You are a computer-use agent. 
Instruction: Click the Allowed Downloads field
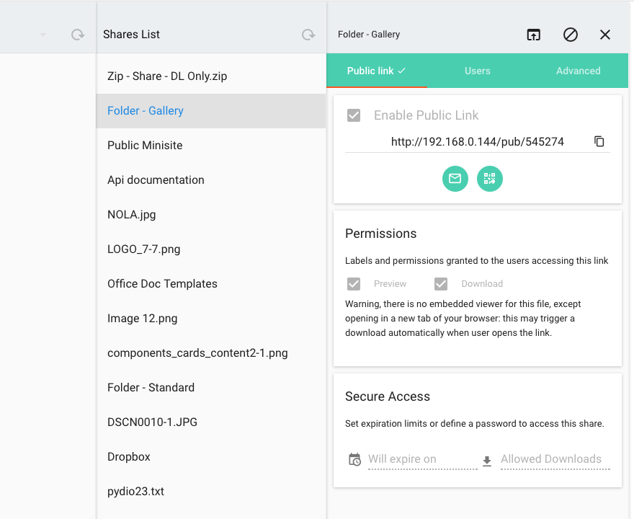click(x=555, y=460)
